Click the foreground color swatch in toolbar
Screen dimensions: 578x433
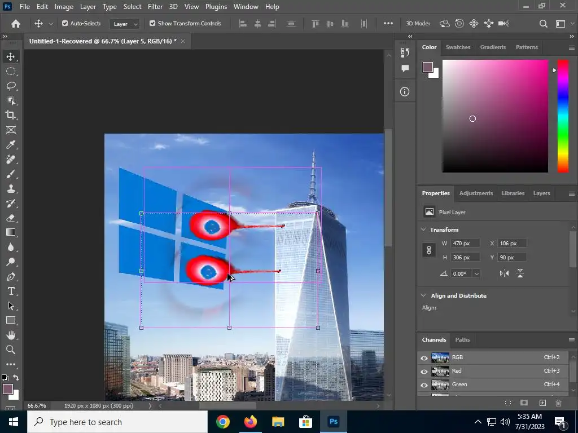click(x=7, y=389)
